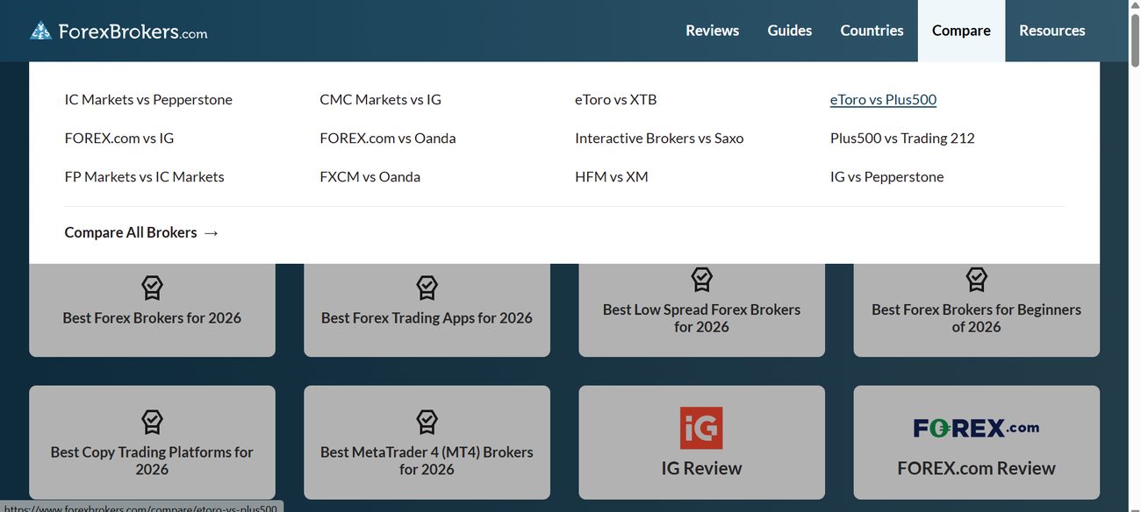
Task: Select the Compare menu tab
Action: click(x=961, y=31)
